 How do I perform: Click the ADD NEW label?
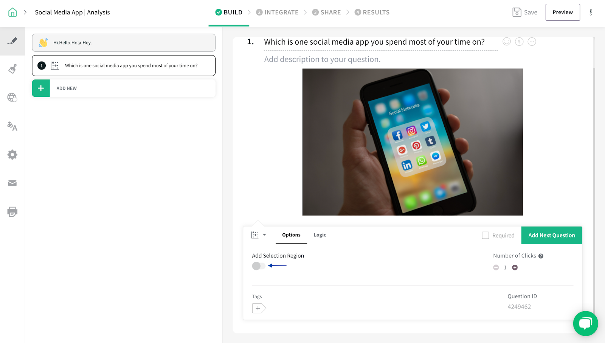67,88
